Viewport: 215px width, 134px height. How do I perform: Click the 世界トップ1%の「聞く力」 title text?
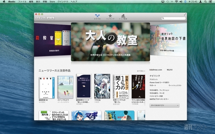pos(119,101)
